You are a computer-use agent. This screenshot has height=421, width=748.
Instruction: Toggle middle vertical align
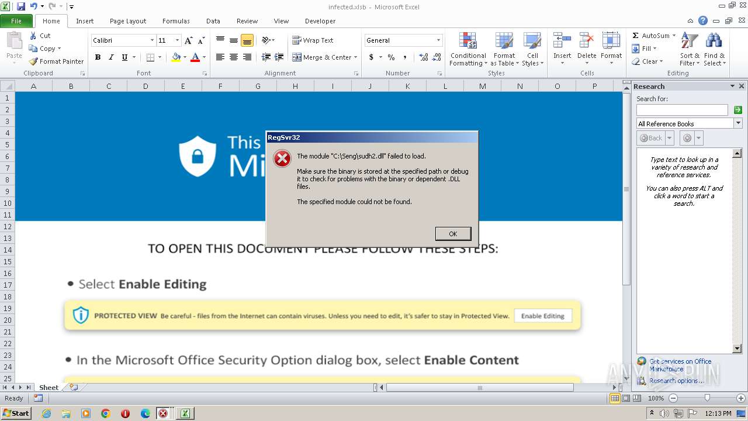click(x=234, y=40)
